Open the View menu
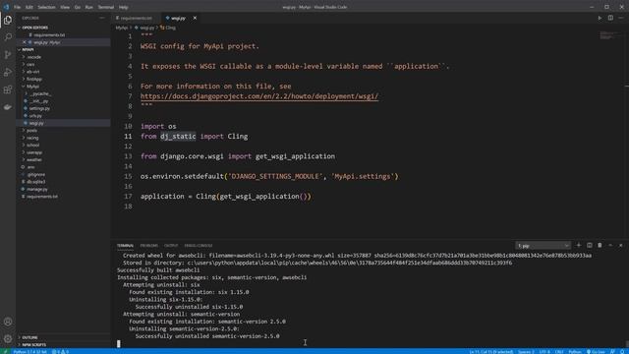 point(65,7)
